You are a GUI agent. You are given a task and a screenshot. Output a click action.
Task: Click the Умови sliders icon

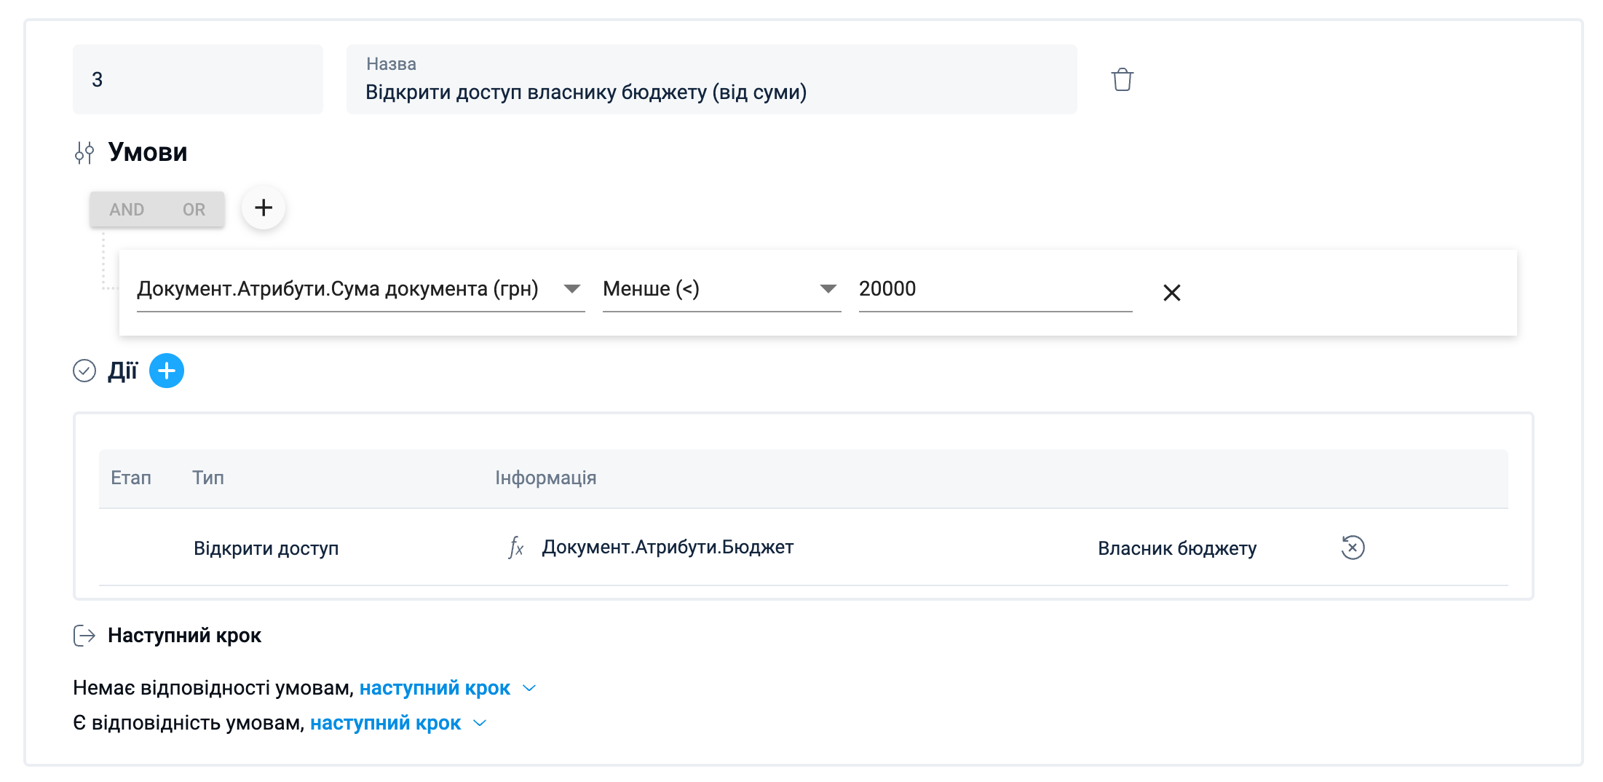coord(84,153)
